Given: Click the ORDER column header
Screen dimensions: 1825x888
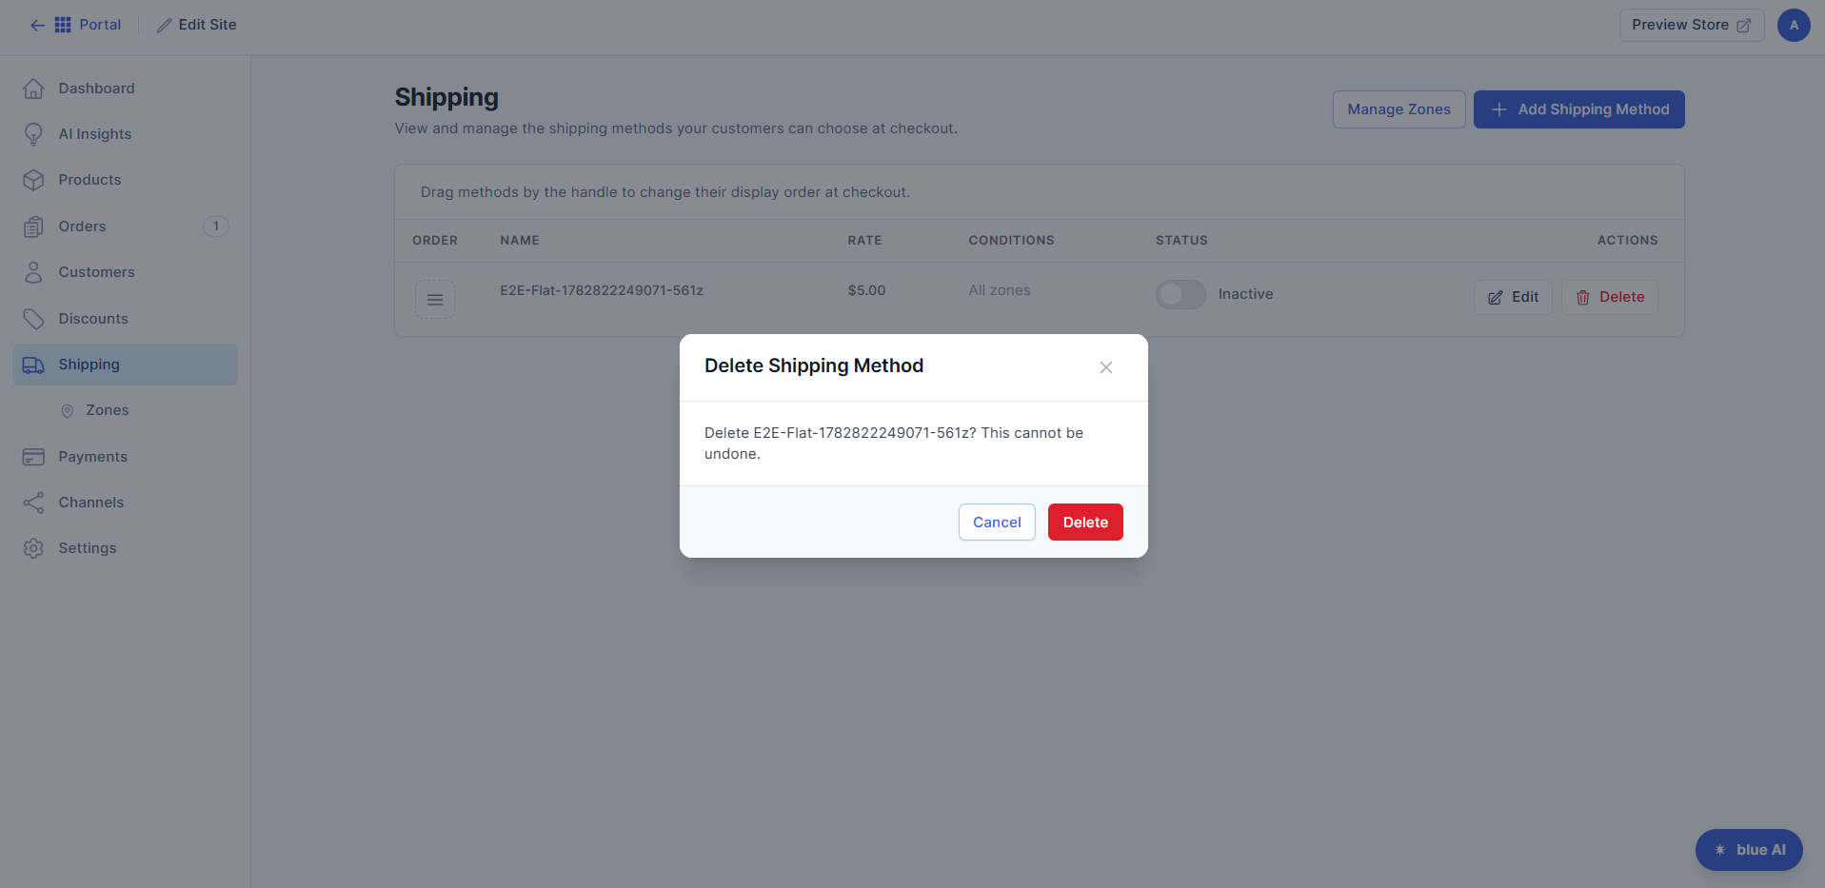Looking at the screenshot, I should 435,241.
